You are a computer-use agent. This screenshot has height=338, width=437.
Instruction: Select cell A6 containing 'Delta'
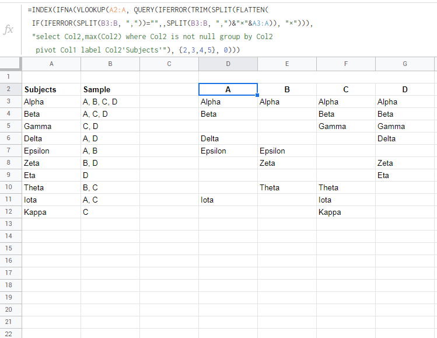tap(51, 138)
